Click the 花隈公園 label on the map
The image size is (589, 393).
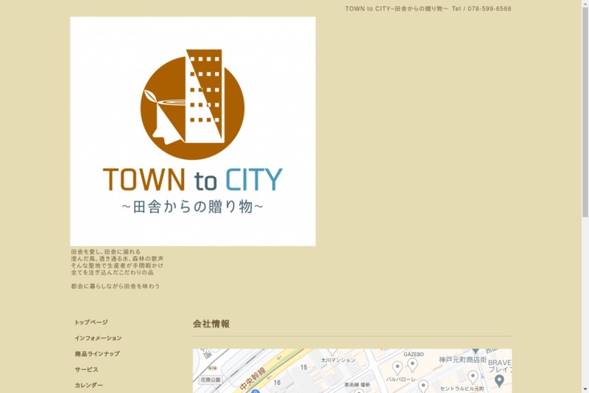[x=211, y=380]
